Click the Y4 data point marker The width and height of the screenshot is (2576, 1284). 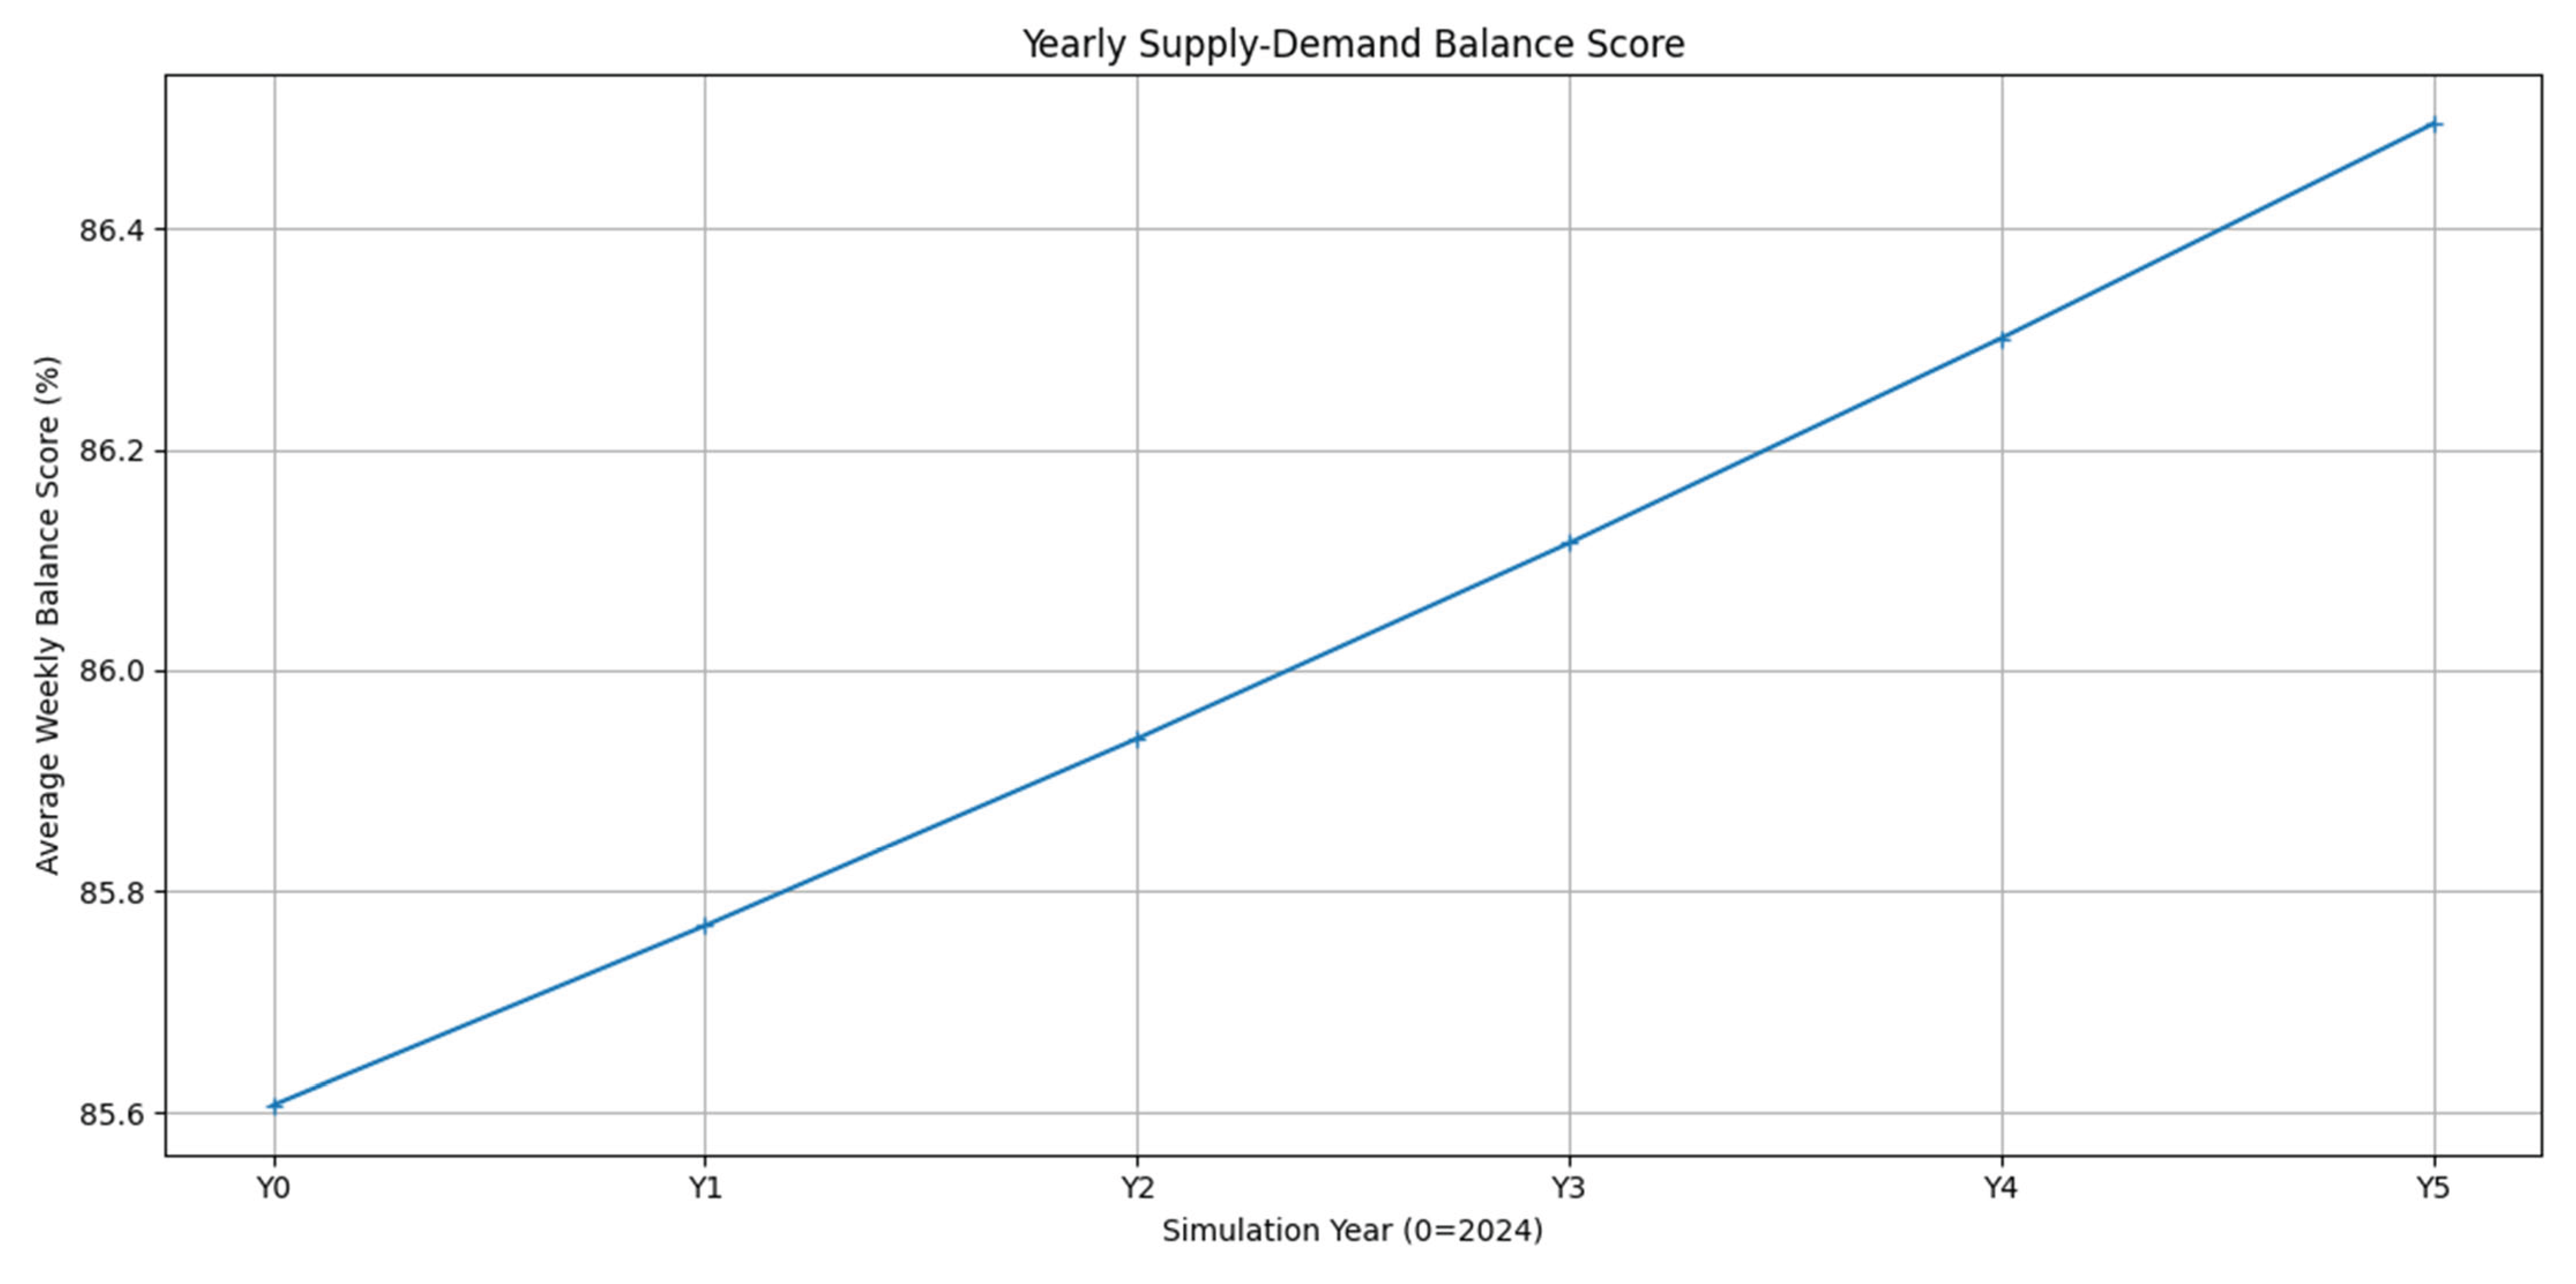tap(2001, 338)
